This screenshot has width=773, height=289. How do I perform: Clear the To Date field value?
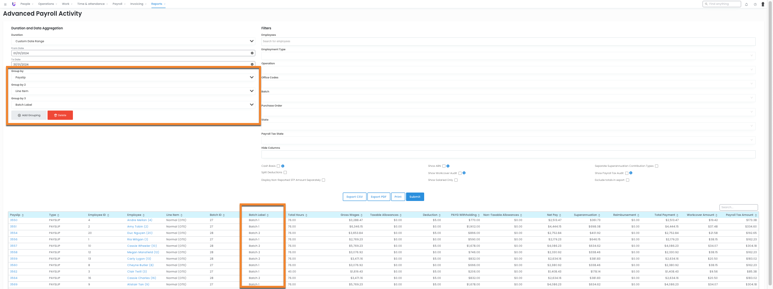(x=252, y=64)
